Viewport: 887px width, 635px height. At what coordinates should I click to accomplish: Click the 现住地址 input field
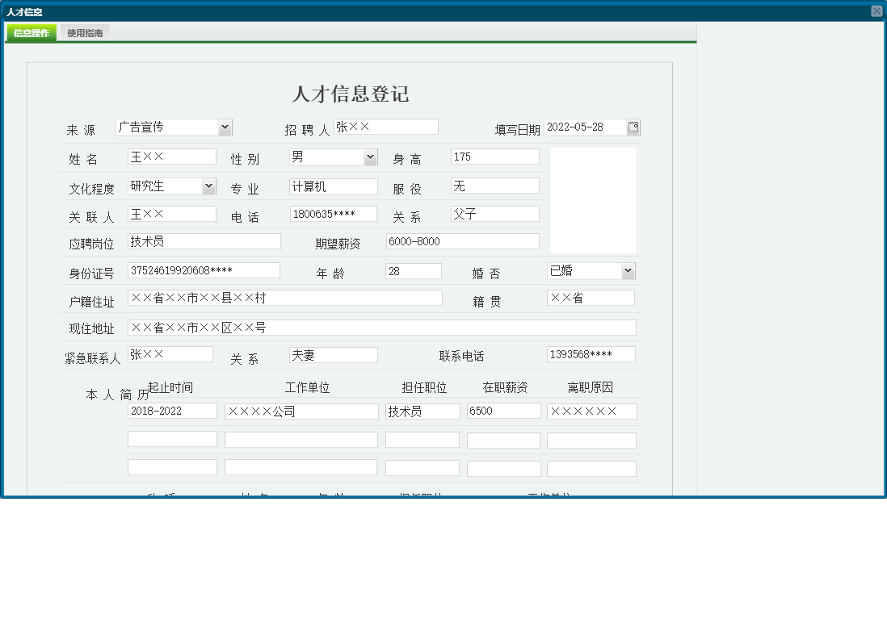click(x=380, y=327)
